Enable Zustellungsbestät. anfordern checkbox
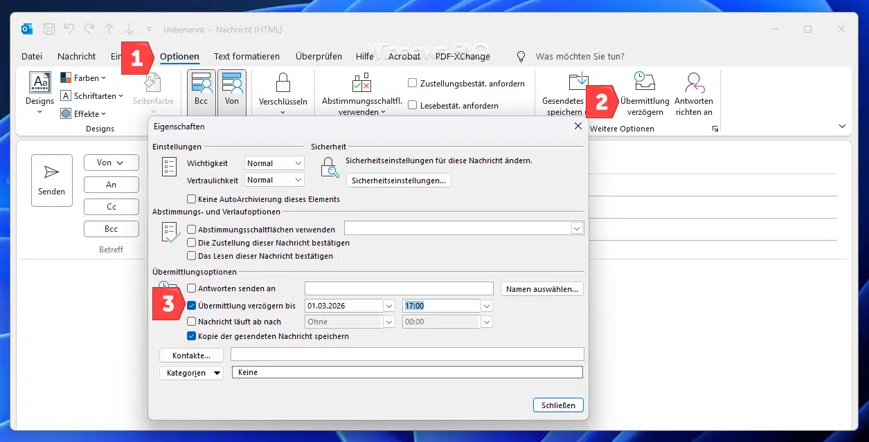The height and width of the screenshot is (442, 869). [x=412, y=84]
